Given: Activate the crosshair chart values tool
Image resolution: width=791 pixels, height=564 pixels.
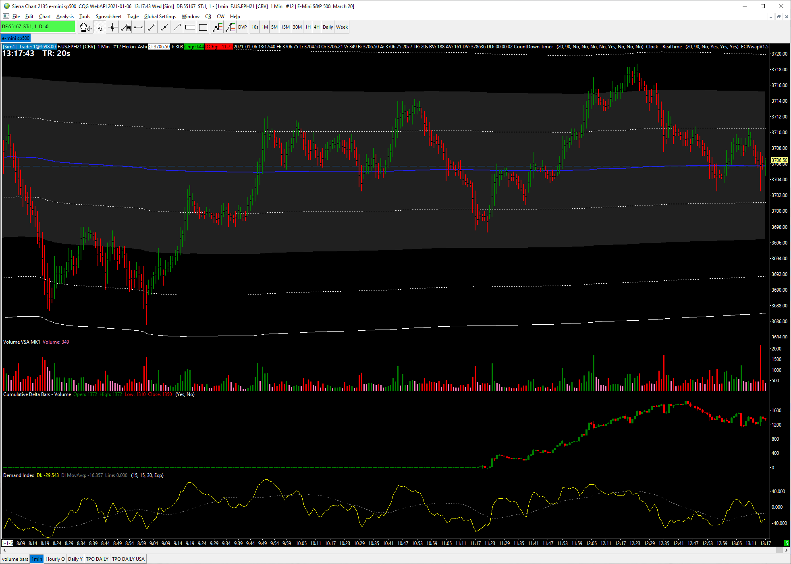Looking at the screenshot, I should coord(113,27).
